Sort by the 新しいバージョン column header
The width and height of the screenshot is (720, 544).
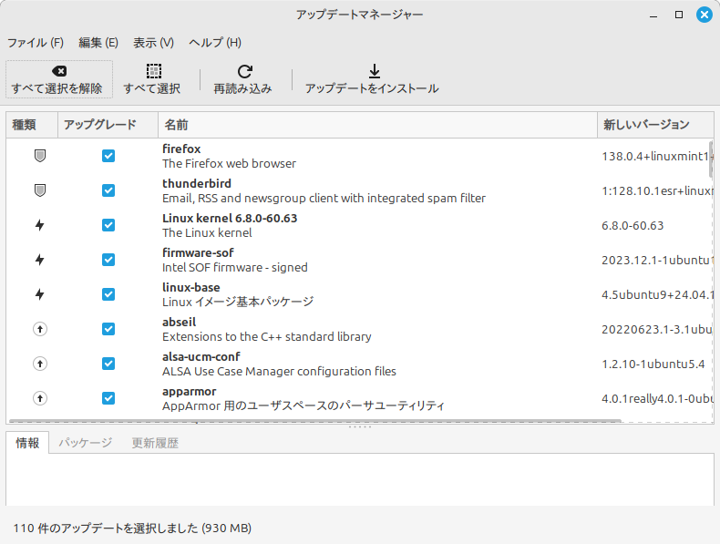click(655, 125)
